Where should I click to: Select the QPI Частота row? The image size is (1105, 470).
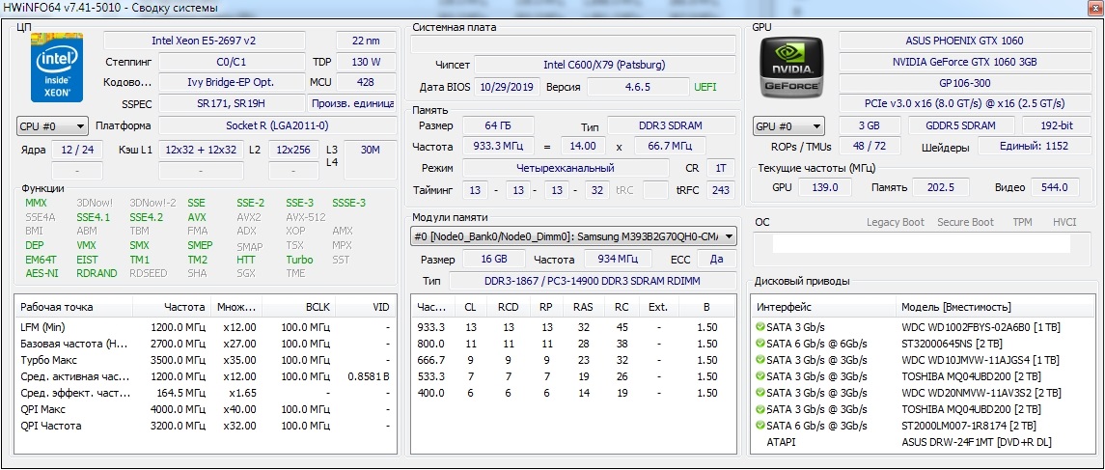(x=205, y=426)
